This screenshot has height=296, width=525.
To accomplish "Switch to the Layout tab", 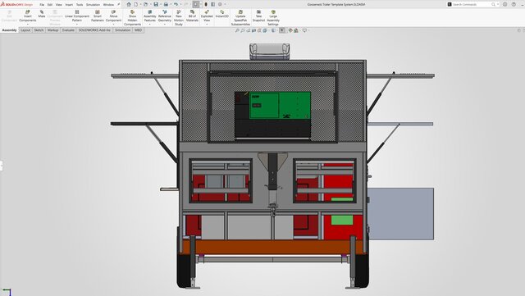I will (25, 30).
